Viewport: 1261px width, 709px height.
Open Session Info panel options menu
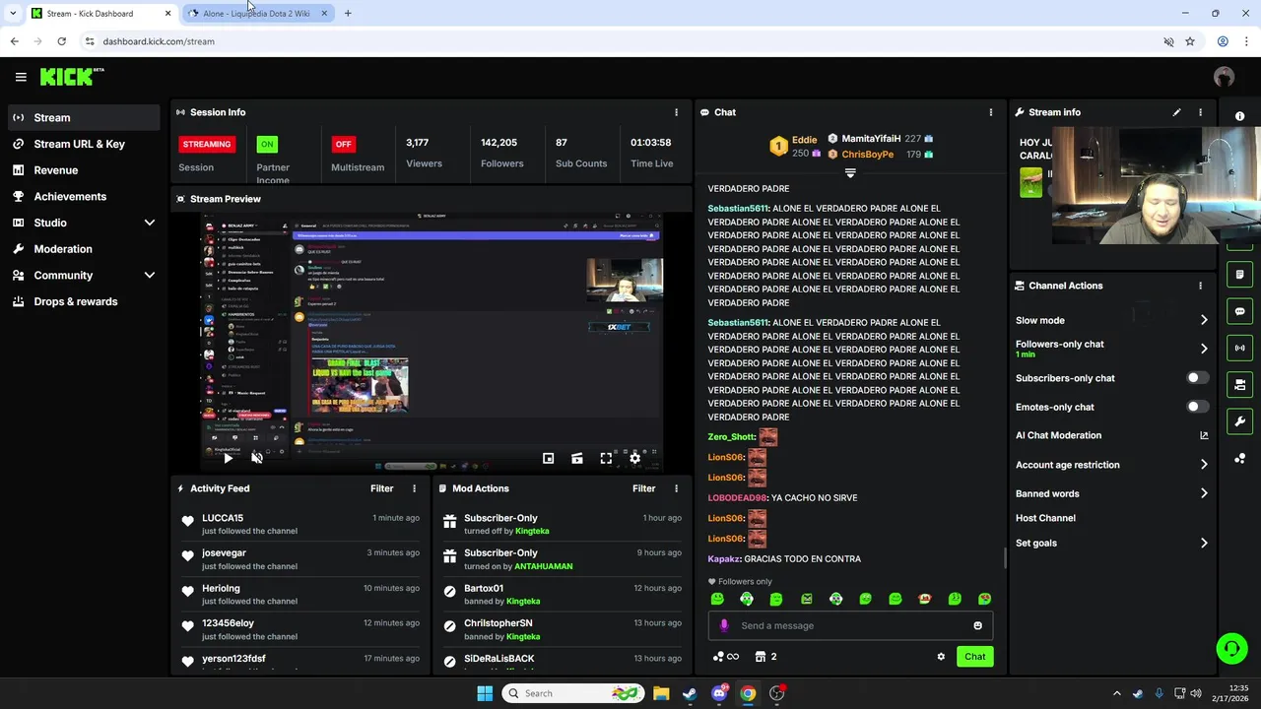676,112
